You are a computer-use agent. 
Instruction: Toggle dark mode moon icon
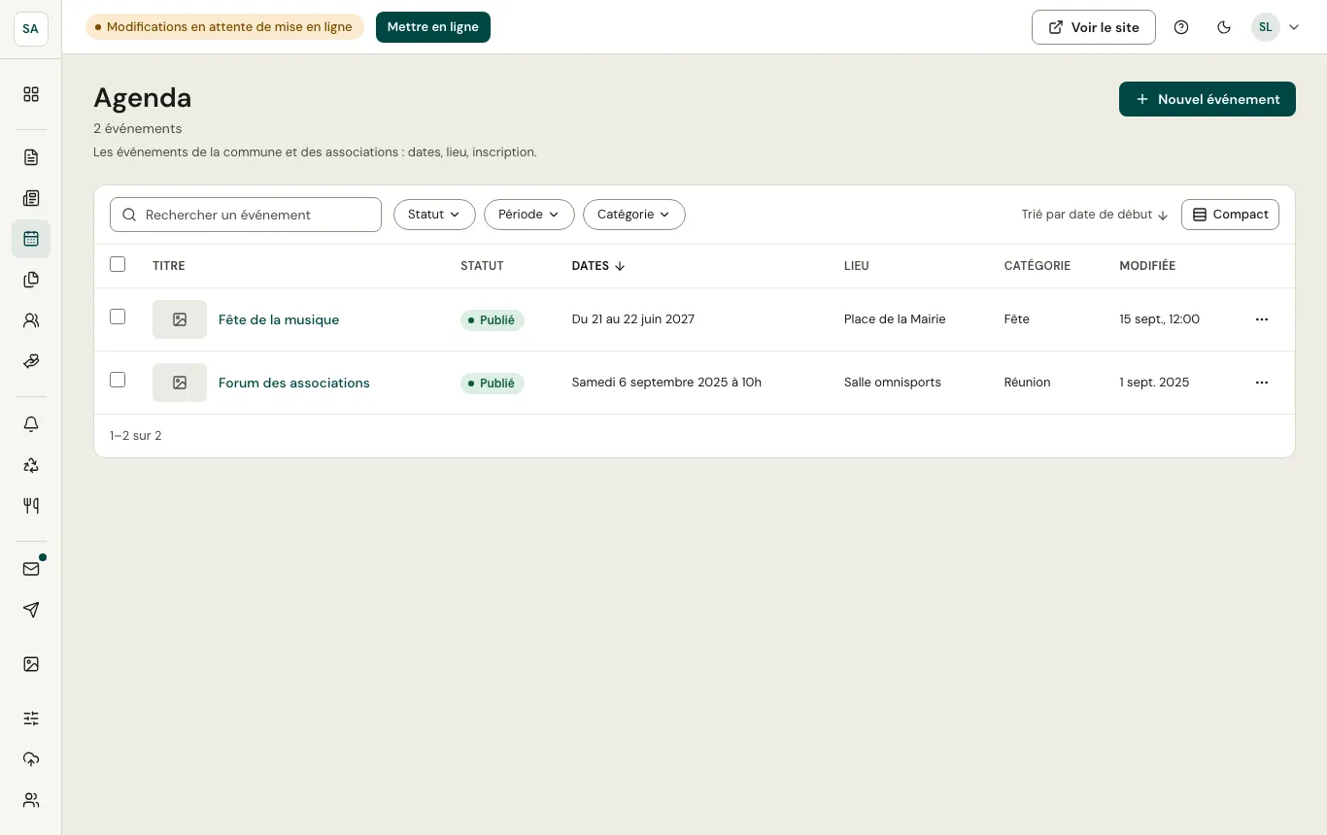(1224, 27)
